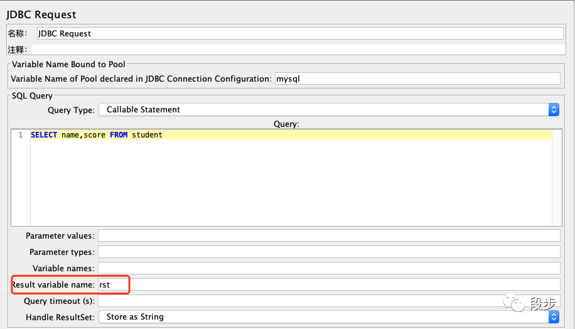Click the Result variable name field containing rst
Image resolution: width=575 pixels, height=329 pixels.
(329, 284)
